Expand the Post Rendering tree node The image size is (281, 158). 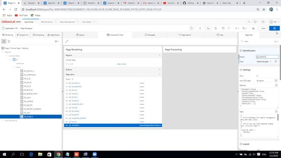point(3,121)
